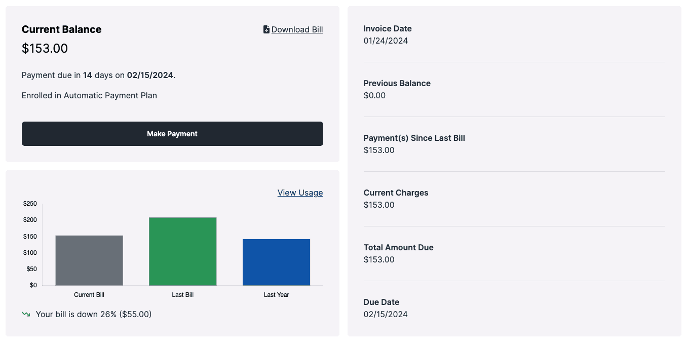Image resolution: width=687 pixels, height=343 pixels.
Task: Click the Current Charges label
Action: click(x=396, y=193)
